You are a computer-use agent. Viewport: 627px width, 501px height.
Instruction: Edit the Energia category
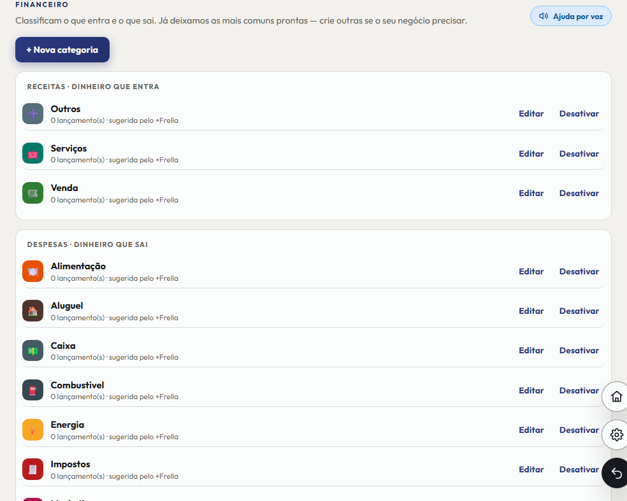click(531, 430)
